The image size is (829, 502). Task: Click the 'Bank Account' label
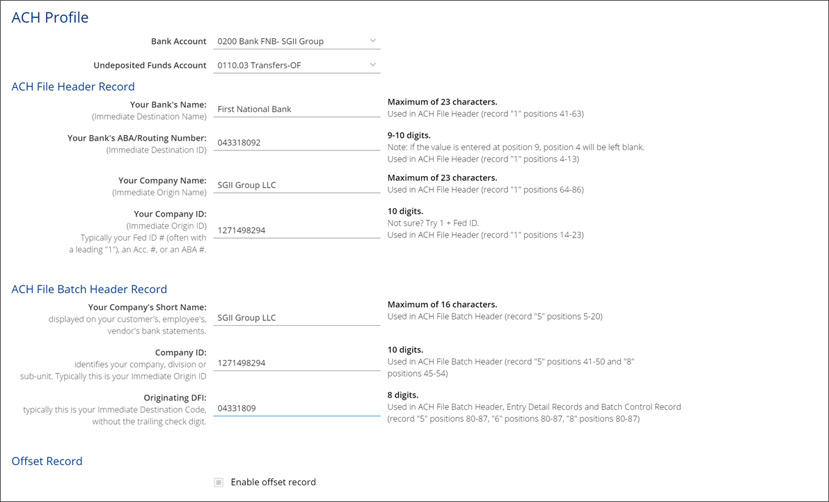(179, 41)
